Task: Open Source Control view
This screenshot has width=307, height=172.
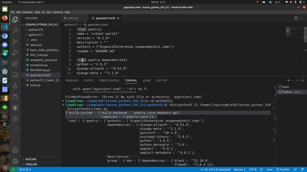Action: tap(15, 42)
